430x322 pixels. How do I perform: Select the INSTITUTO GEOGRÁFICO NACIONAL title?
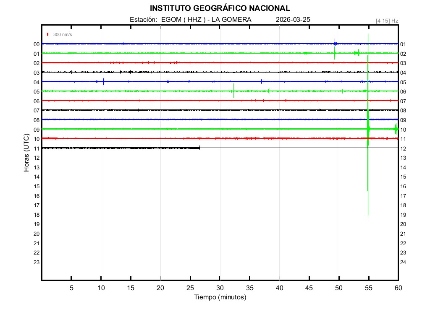tap(220, 8)
